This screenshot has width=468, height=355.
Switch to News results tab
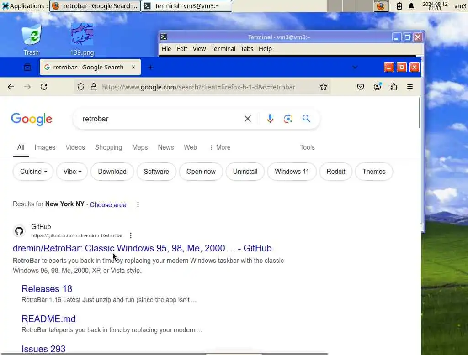click(x=165, y=147)
